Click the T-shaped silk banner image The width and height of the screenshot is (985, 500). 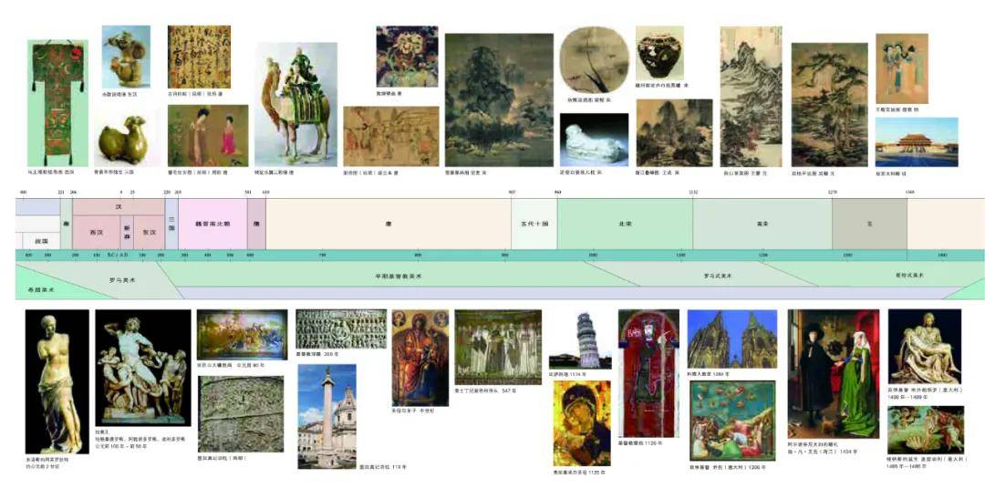57,103
